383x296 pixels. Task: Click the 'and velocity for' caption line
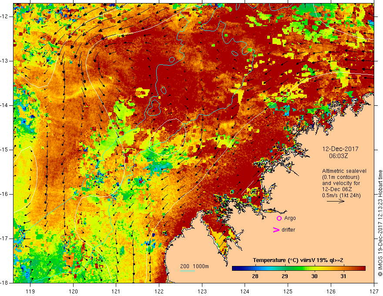[341, 183]
